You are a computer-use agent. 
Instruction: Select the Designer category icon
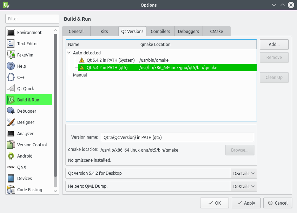pos(11,122)
